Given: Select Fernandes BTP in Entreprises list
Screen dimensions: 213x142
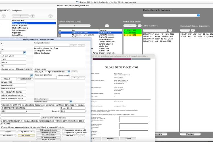Looking at the screenshot, I should (34, 21).
